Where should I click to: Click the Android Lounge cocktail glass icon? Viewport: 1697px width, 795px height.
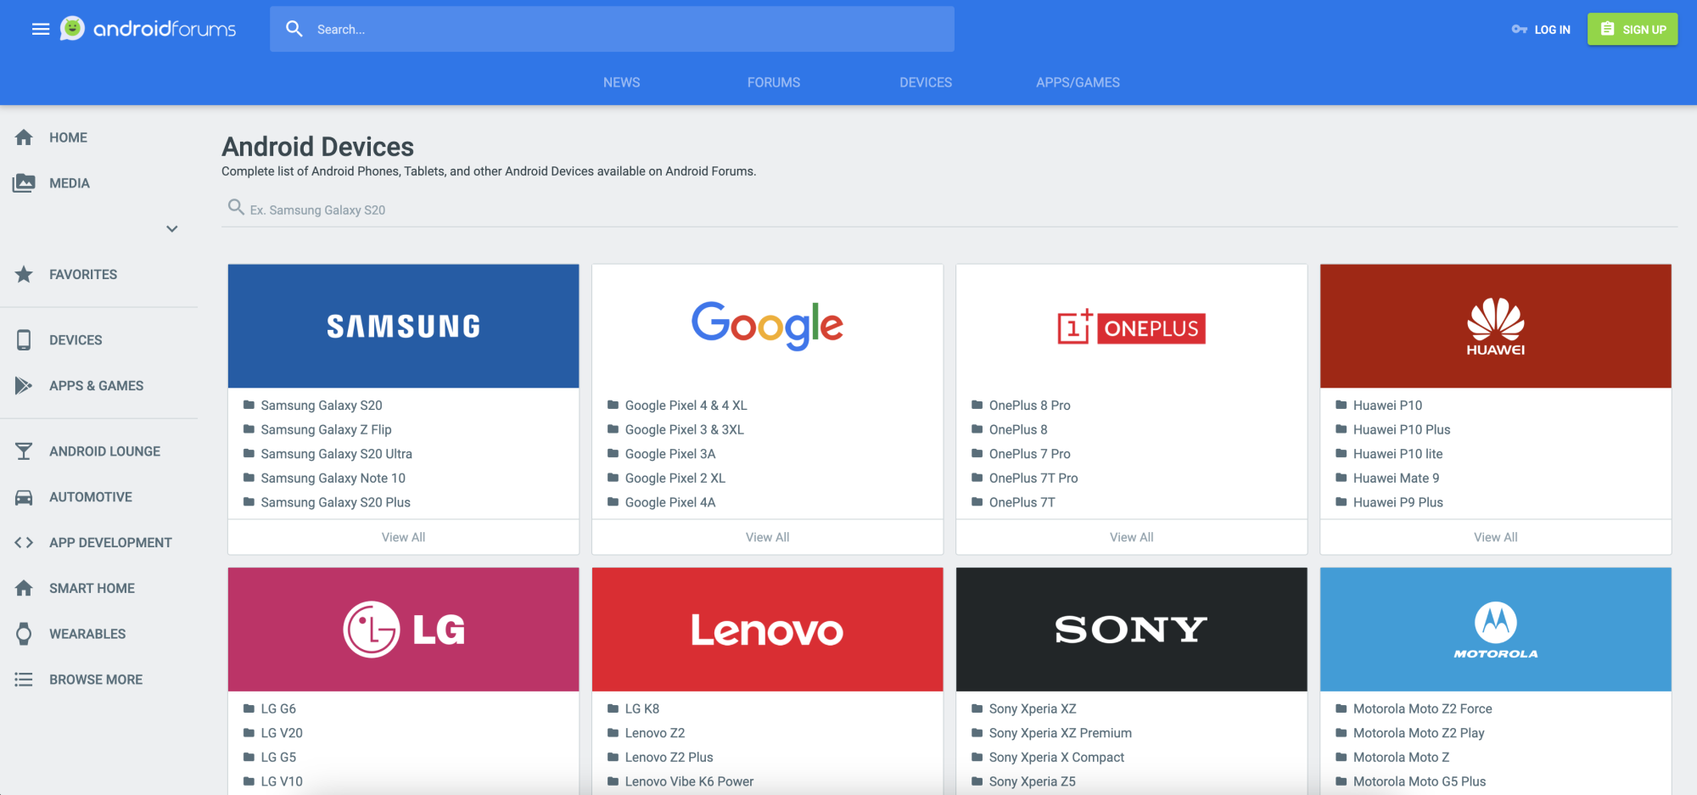tap(24, 451)
